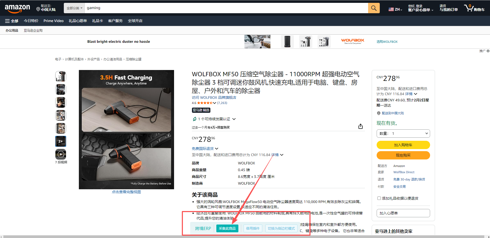Open the 全部分类 category dropdown
490x238 pixels.
click(74, 8)
